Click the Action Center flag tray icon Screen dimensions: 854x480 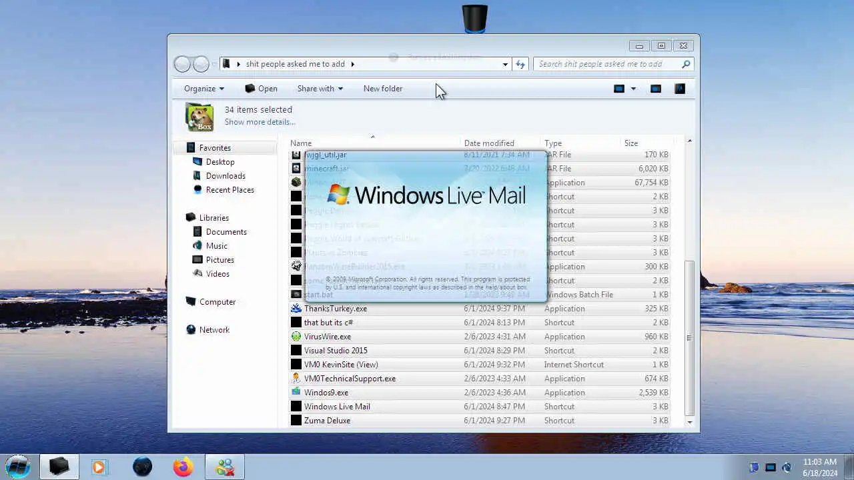tap(754, 467)
